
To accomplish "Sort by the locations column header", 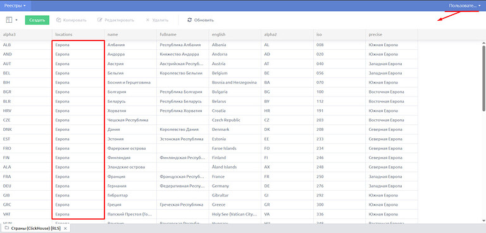I will 78,35.
